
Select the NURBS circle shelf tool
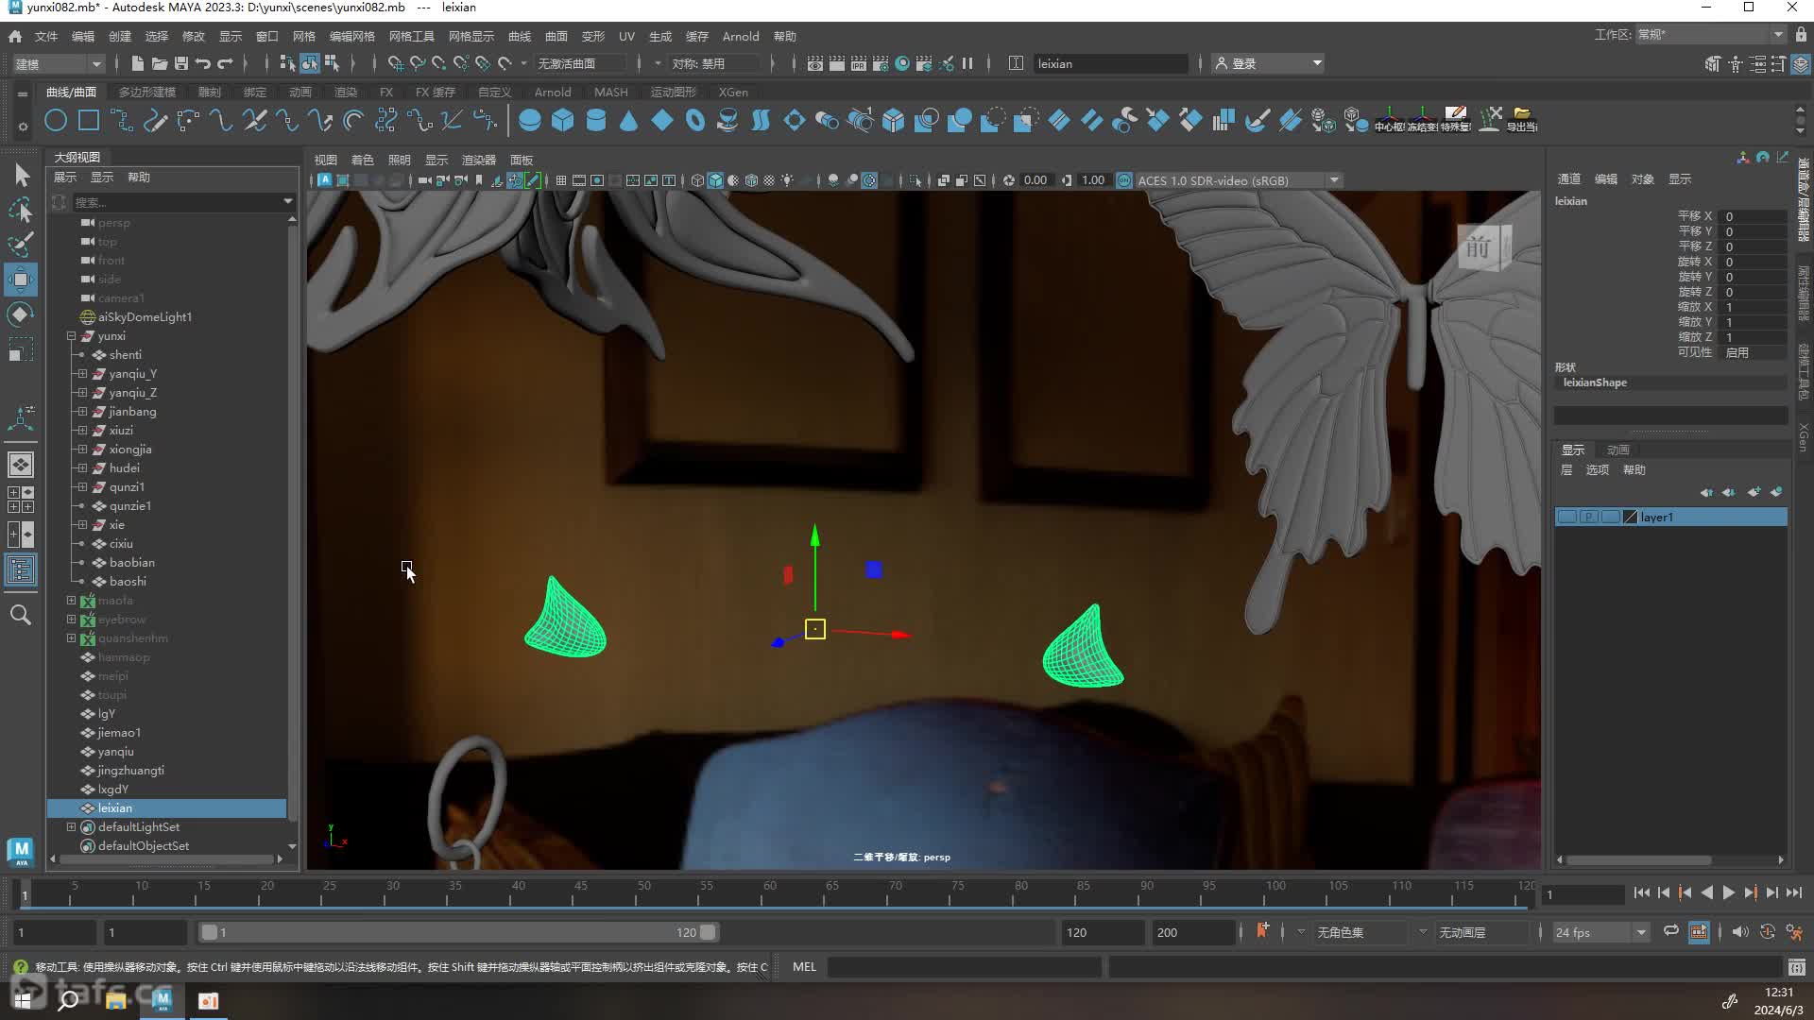[x=56, y=121]
